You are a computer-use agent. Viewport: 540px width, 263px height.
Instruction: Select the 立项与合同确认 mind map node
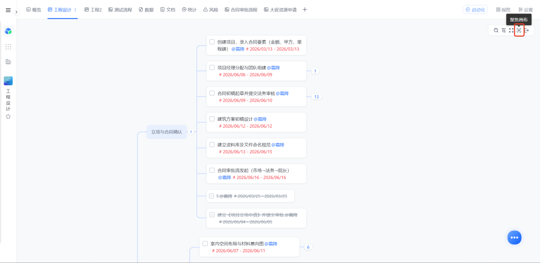(167, 132)
